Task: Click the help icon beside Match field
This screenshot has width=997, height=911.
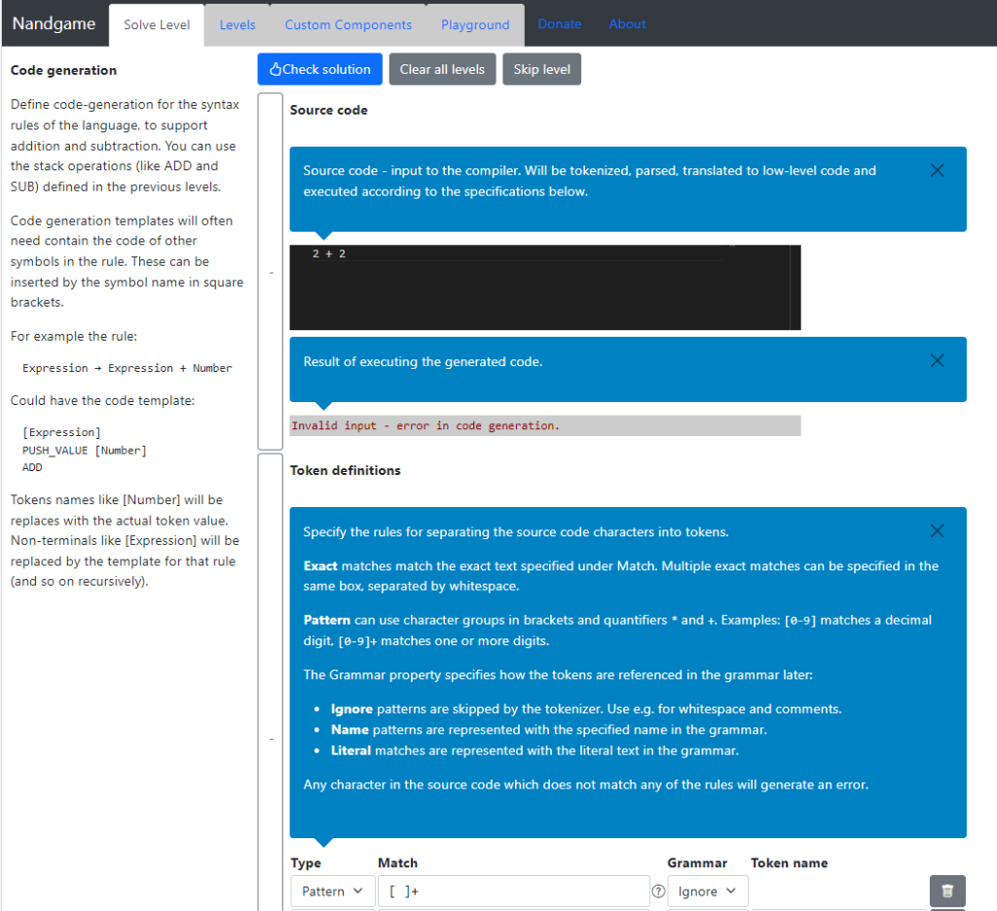Action: click(658, 892)
